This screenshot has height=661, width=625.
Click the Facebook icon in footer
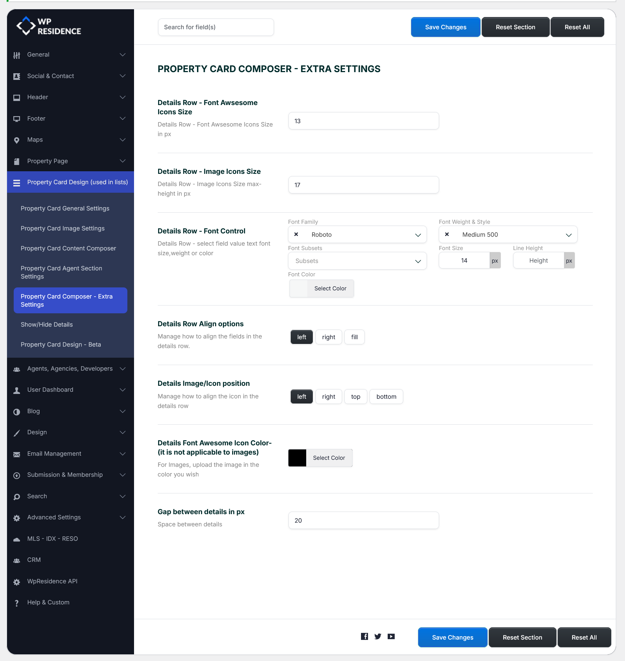pyautogui.click(x=364, y=636)
